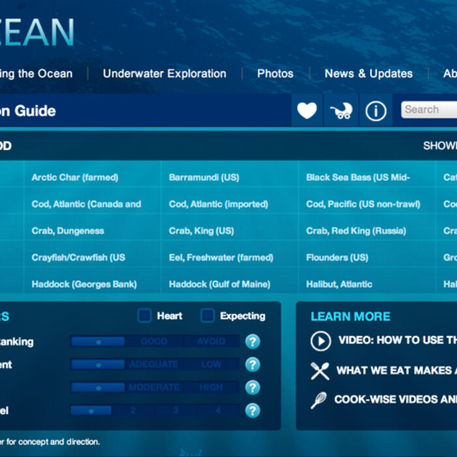Set level slider to 2
The width and height of the screenshot is (457, 457).
coord(133,411)
